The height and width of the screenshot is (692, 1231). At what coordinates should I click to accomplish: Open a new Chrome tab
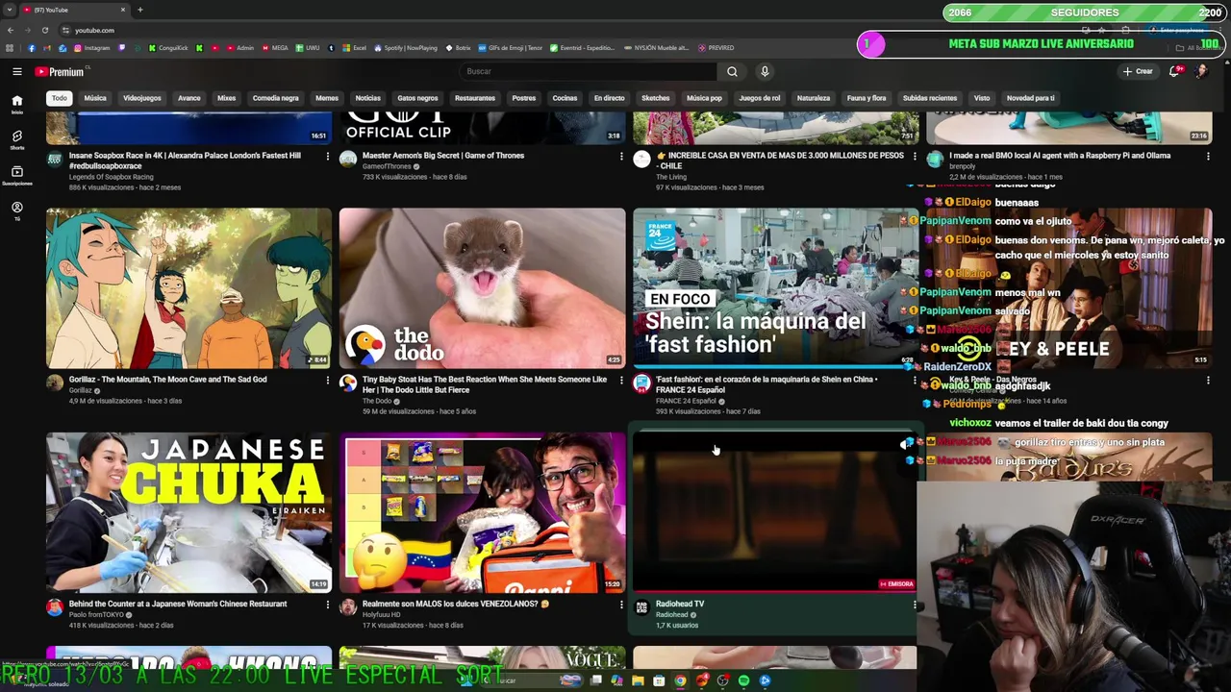140,10
